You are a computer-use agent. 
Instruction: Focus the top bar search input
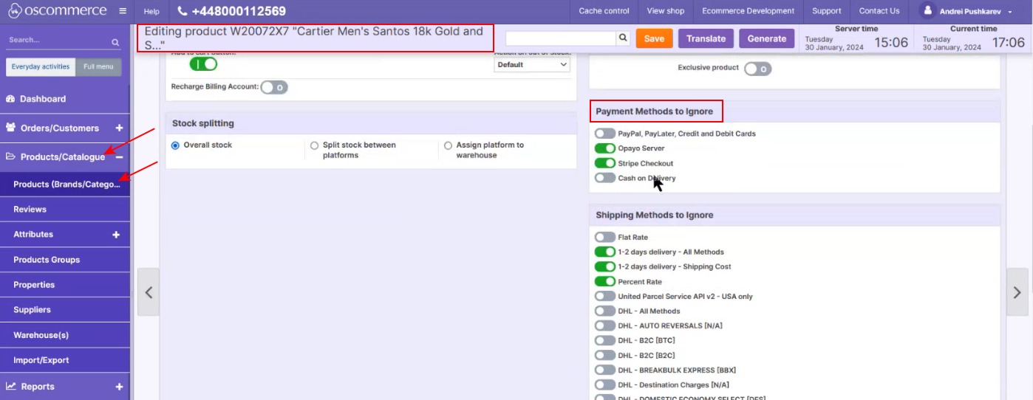coord(561,38)
